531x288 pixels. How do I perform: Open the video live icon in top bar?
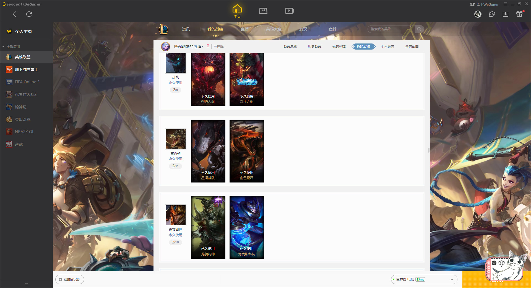290,11
